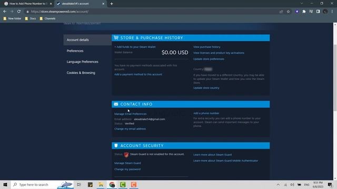Open Task View on the taskbar

click(x=79, y=184)
